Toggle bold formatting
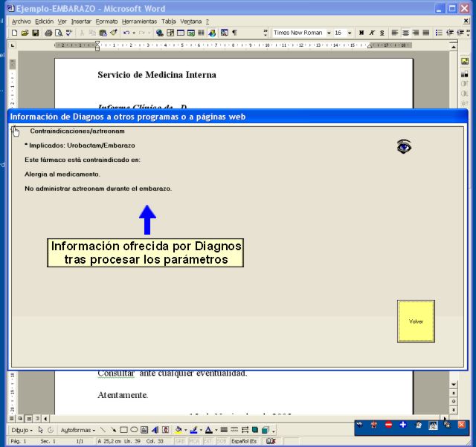The image size is (476, 447). 361,33
